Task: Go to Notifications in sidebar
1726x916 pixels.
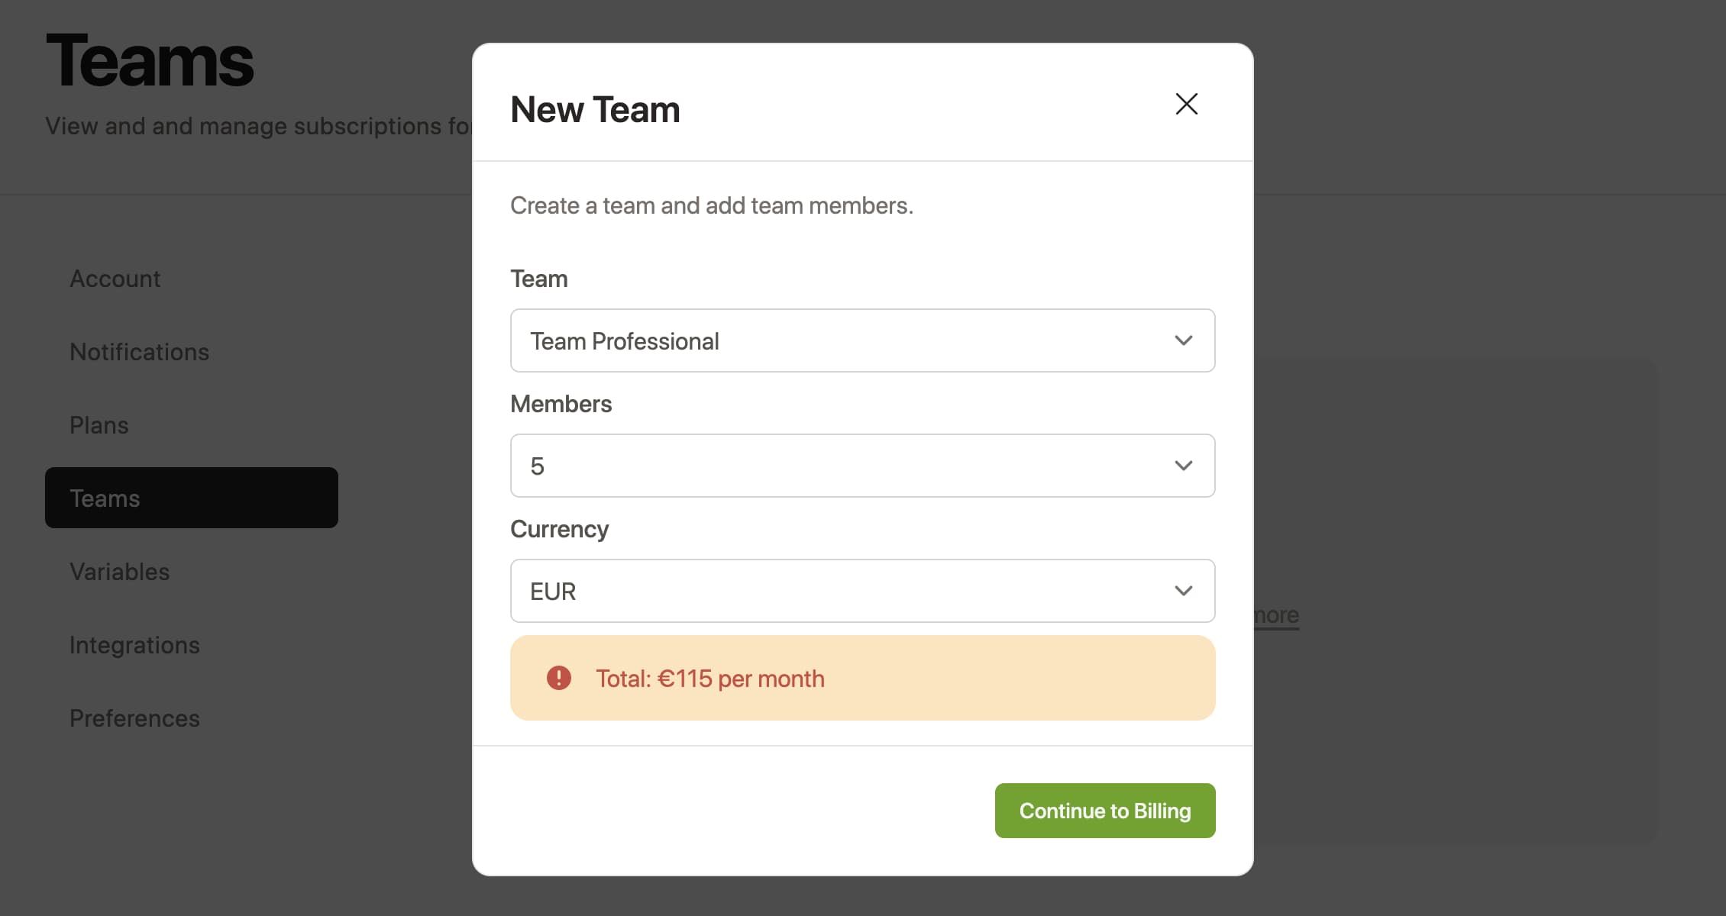Action: (x=139, y=352)
